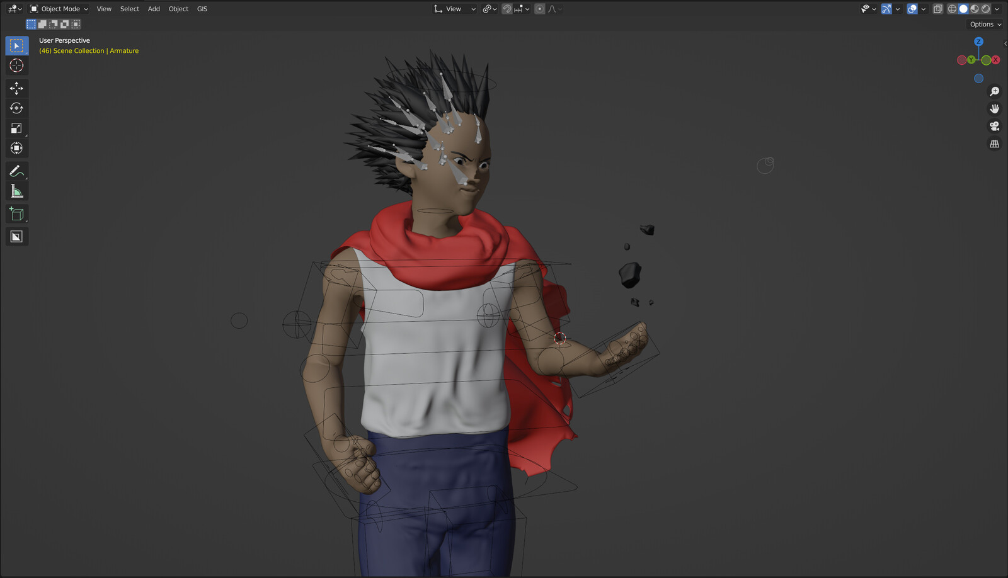Activate the Transform tool
The width and height of the screenshot is (1008, 578).
[16, 148]
